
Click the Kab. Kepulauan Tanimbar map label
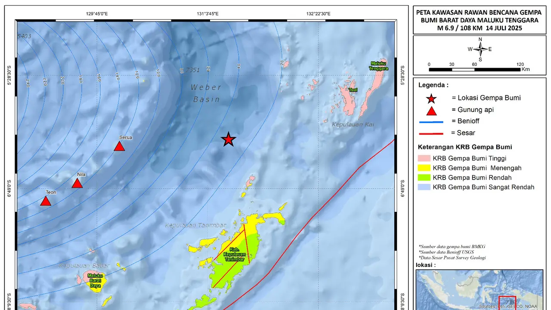tap(234, 254)
